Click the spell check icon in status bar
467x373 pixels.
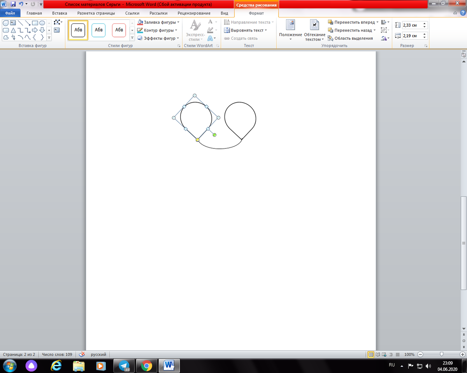[82, 354]
